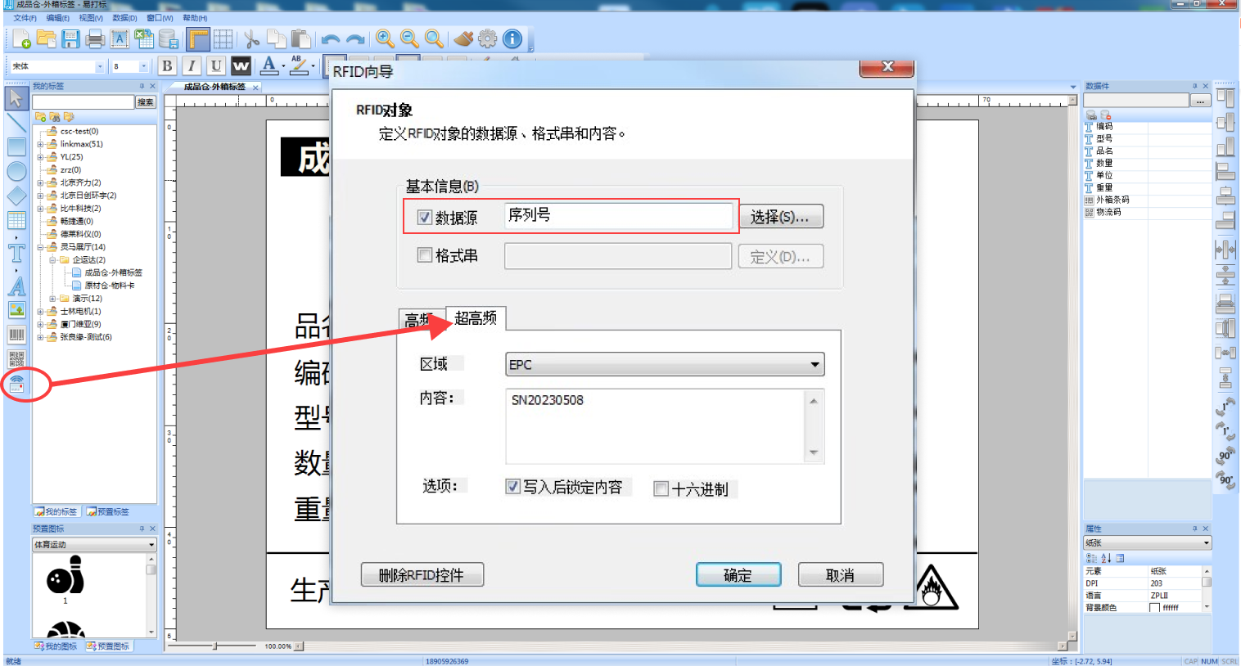Click the 删除RFID控件 button
Viewport: 1241px width, 666px height.
422,575
